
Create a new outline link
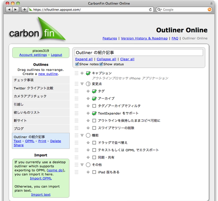pyautogui.click(x=48, y=74)
